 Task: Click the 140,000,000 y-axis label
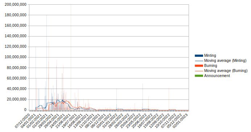tap(16, 36)
